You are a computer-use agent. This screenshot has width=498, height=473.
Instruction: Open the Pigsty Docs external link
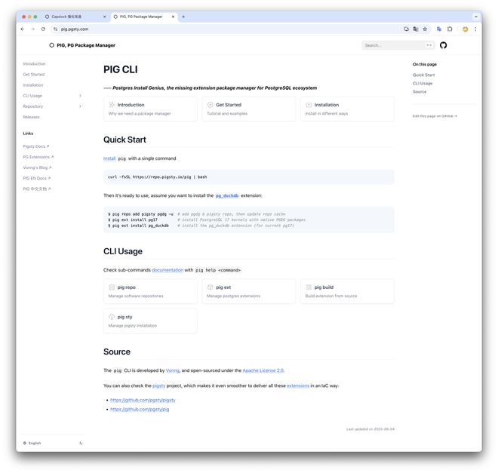pyautogui.click(x=36, y=146)
